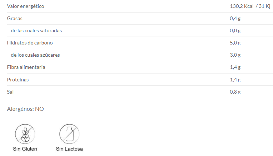The width and height of the screenshot is (273, 156).
Task: Select the "de las cuales saturadas" label
Action: click(36, 30)
